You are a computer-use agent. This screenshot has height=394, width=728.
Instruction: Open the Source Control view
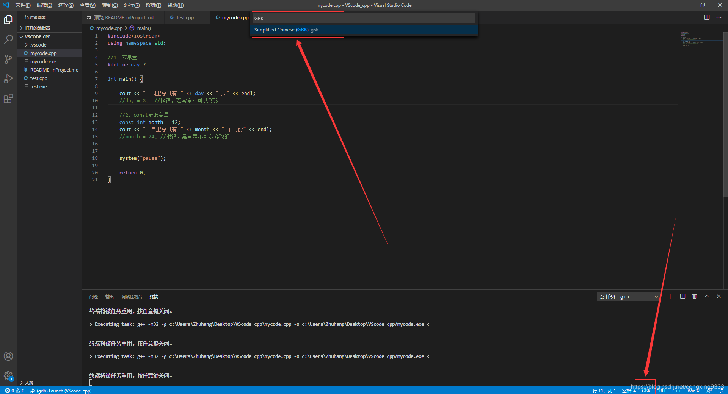pyautogui.click(x=8, y=59)
